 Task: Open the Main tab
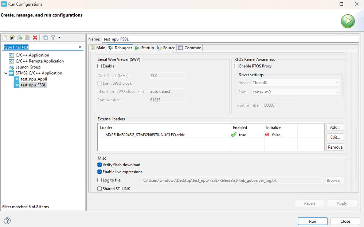click(x=98, y=48)
